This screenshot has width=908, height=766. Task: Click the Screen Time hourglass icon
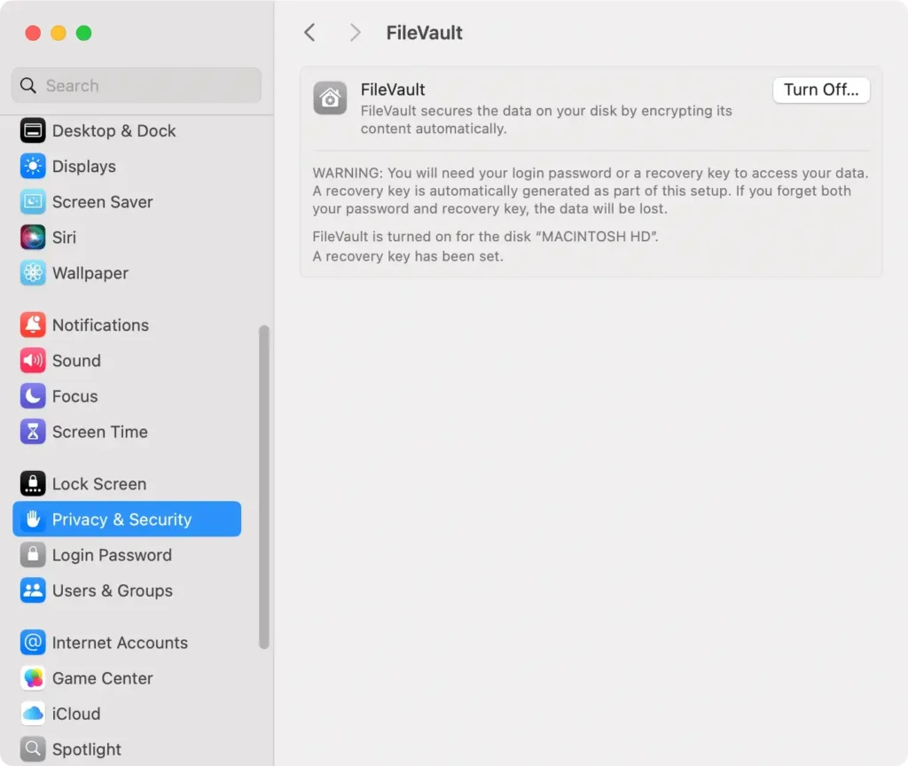(x=33, y=432)
